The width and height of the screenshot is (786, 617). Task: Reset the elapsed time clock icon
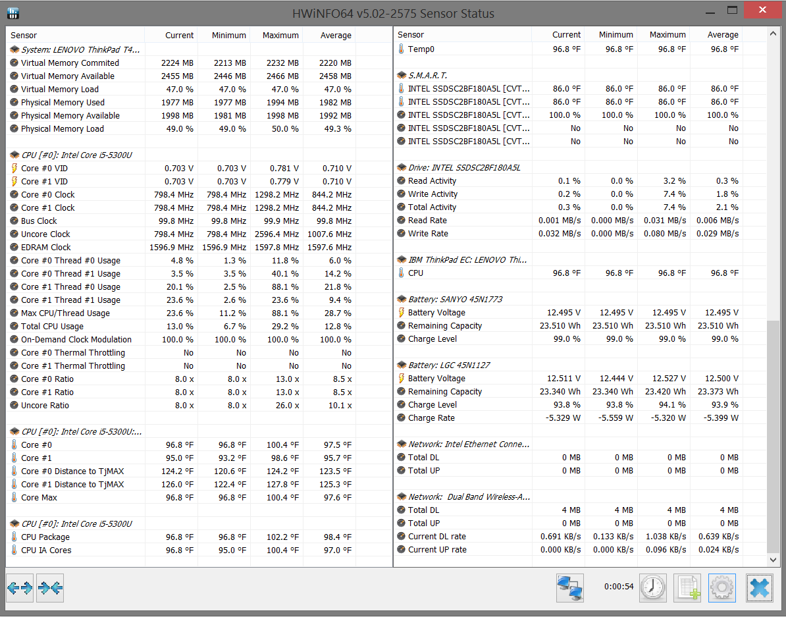(652, 588)
